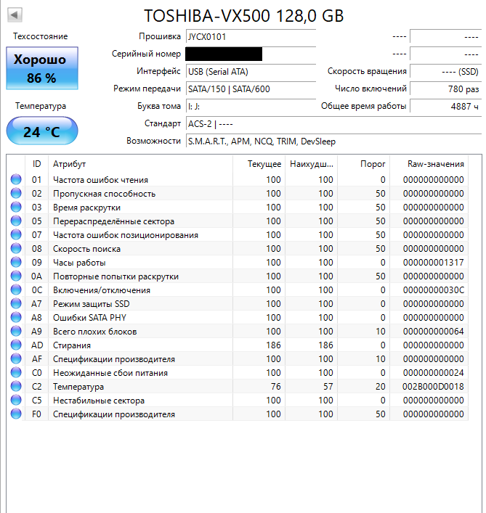The image size is (486, 513).
Task: Click the Техсостояние label
Action: click(40, 36)
